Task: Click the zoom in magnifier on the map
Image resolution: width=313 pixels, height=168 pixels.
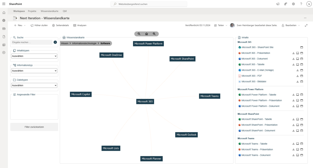Action: click(154, 34)
